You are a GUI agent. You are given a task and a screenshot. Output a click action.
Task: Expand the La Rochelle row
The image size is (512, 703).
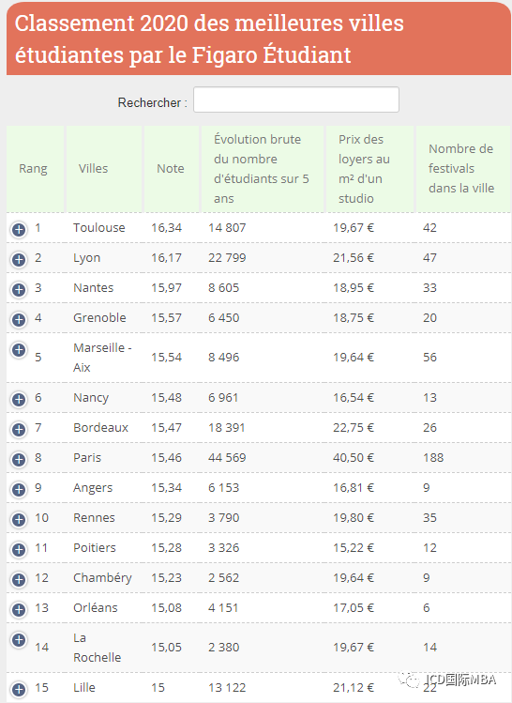pos(19,640)
